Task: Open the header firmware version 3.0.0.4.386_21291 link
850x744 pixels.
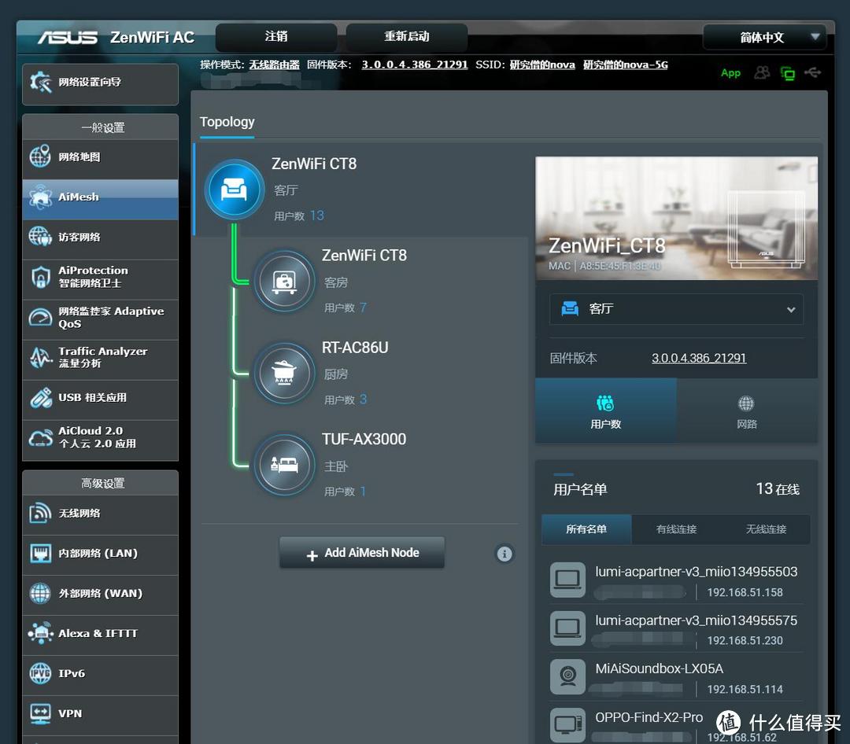Action: [415, 65]
